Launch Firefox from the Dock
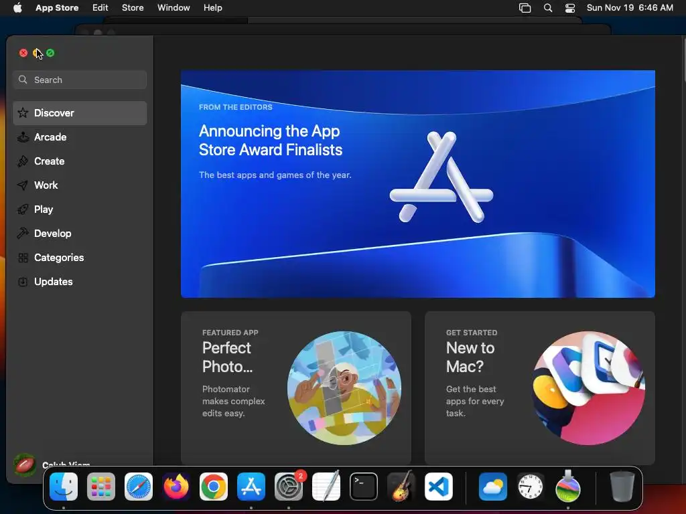The width and height of the screenshot is (686, 514). pos(176,487)
